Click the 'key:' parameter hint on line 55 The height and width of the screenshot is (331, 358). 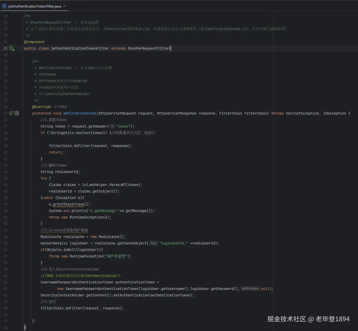tap(154, 243)
